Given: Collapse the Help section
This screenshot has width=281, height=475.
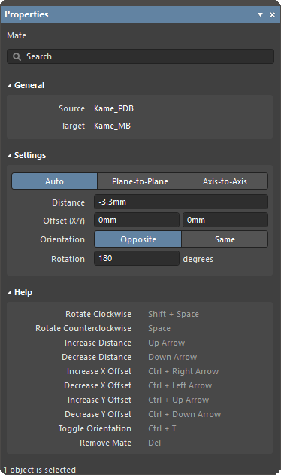Looking at the screenshot, I should tap(10, 292).
